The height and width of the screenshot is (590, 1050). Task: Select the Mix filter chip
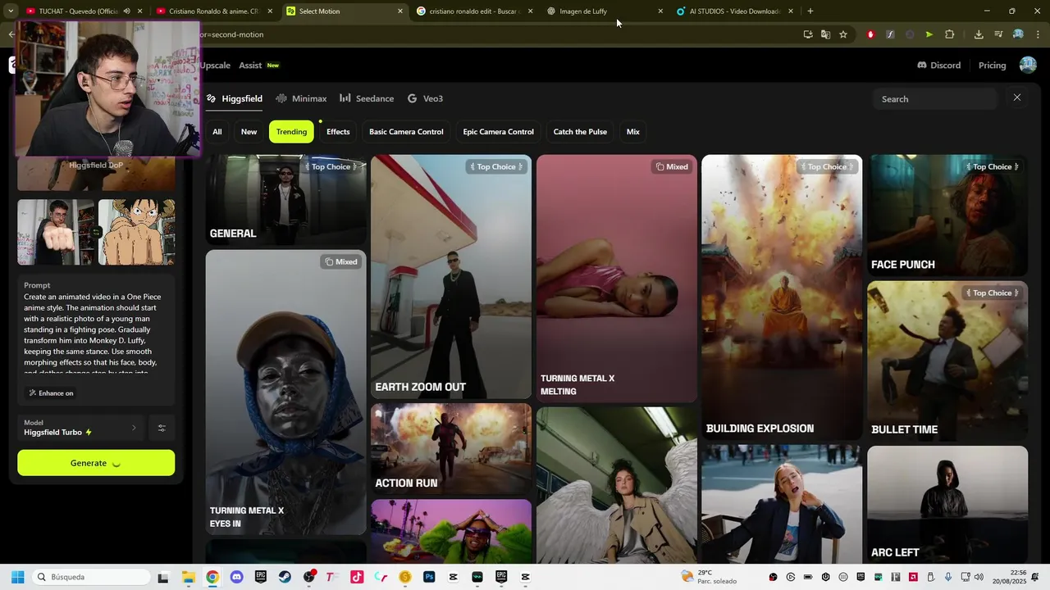point(633,132)
